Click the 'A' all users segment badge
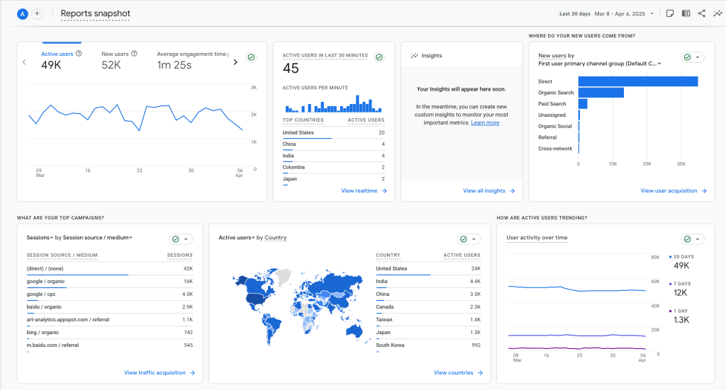 (x=23, y=13)
